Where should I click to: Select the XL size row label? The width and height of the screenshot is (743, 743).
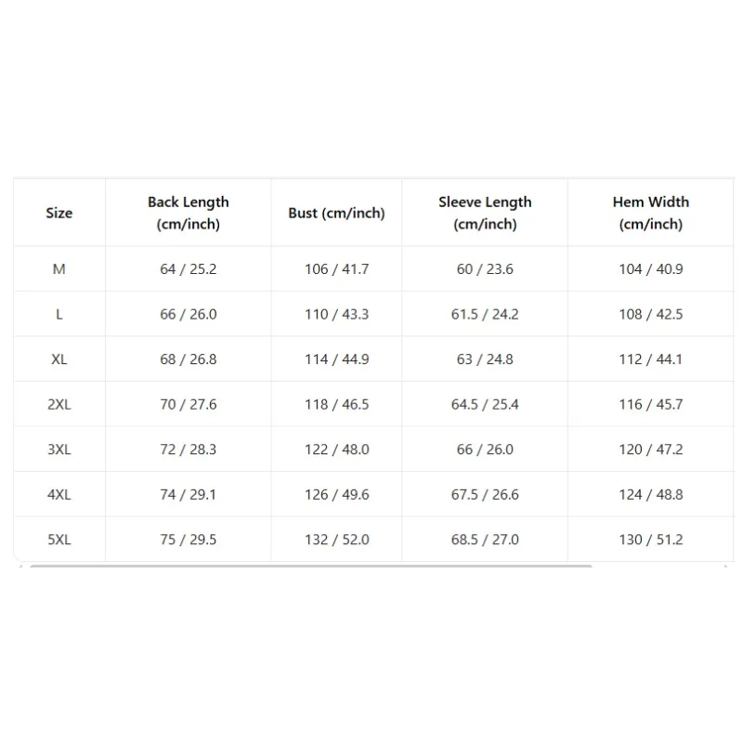point(59,359)
